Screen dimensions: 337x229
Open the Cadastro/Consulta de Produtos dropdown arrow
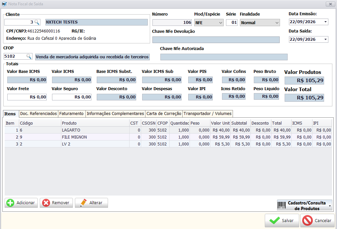(x=330, y=206)
